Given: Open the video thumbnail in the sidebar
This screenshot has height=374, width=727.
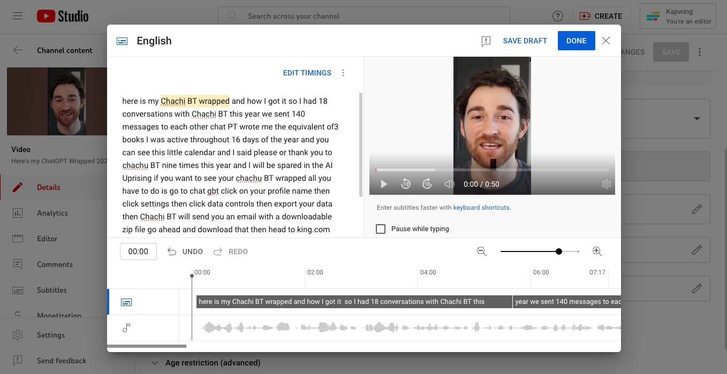Looking at the screenshot, I should (57, 101).
